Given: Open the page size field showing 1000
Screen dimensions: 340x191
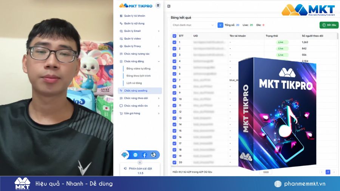Looking at the screenshot, I should click(x=266, y=172).
